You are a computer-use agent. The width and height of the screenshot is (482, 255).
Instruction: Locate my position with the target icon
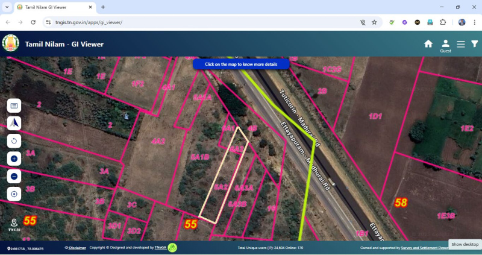pyautogui.click(x=14, y=194)
